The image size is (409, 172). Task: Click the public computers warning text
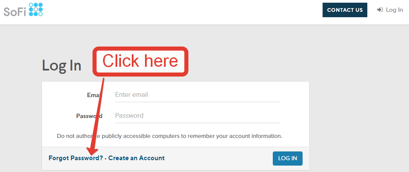click(x=169, y=136)
